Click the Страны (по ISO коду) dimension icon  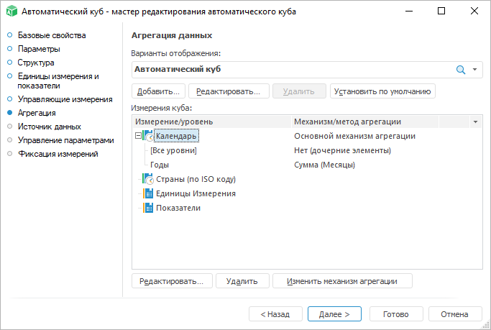pos(149,179)
